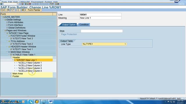Select Form Attributes node
Screen dimensions: 186x104
point(16,22)
